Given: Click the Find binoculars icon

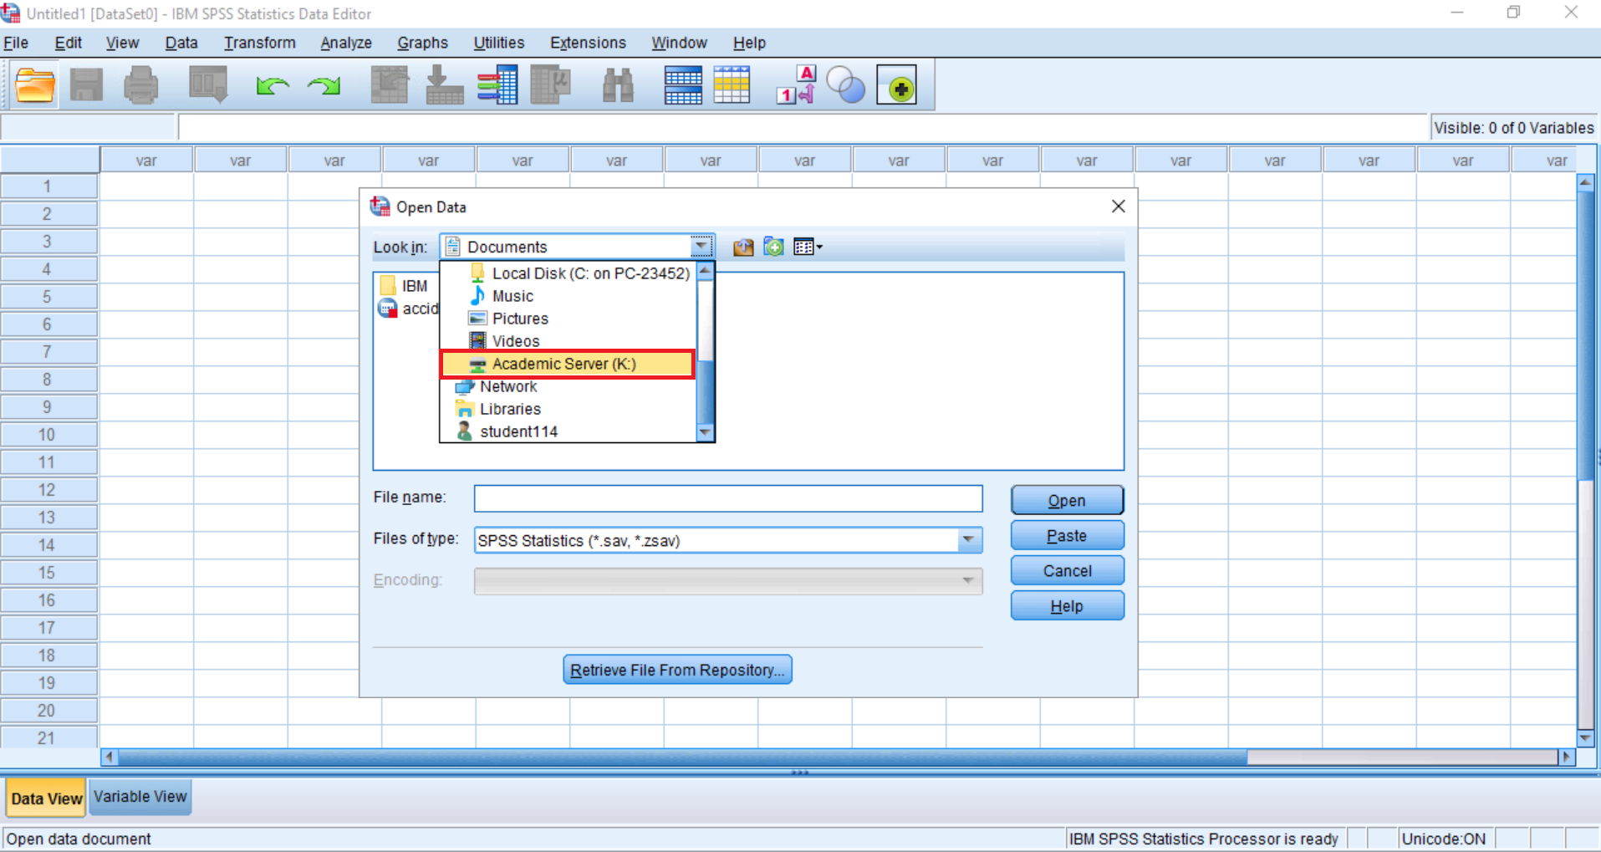Looking at the screenshot, I should point(619,85).
